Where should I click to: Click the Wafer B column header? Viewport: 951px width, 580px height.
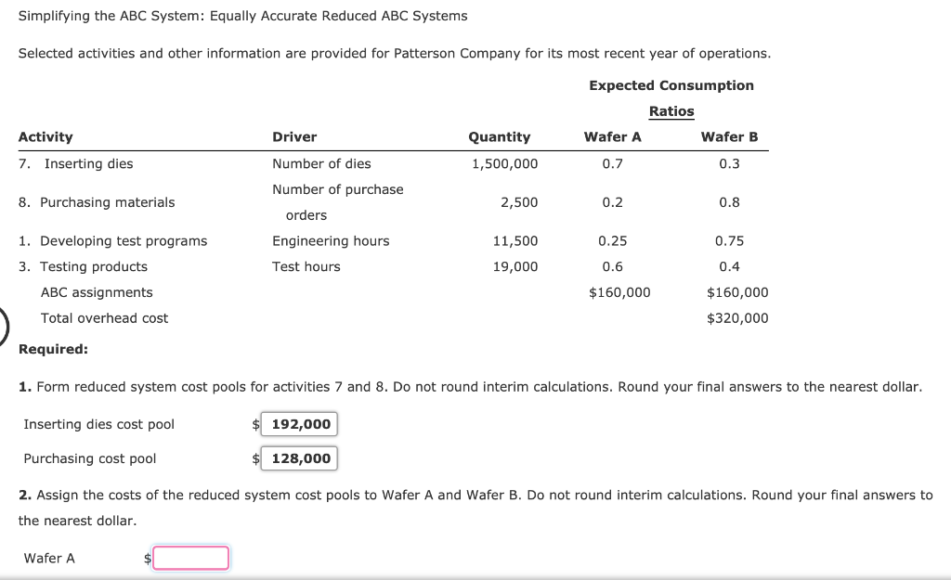tap(730, 136)
